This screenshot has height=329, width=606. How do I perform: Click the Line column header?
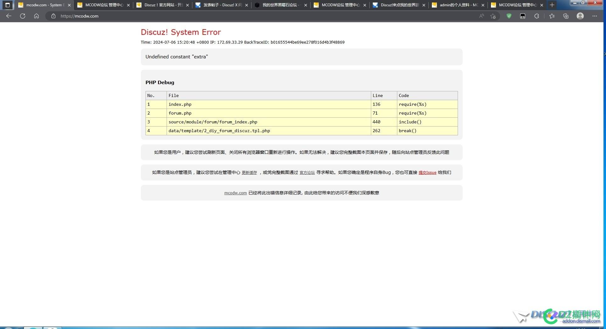coord(384,96)
